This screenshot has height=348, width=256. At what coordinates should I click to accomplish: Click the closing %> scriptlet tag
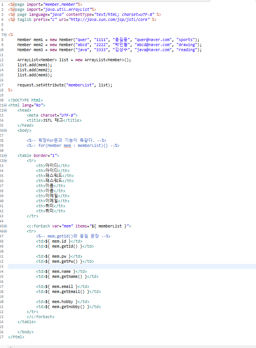pos(10,90)
